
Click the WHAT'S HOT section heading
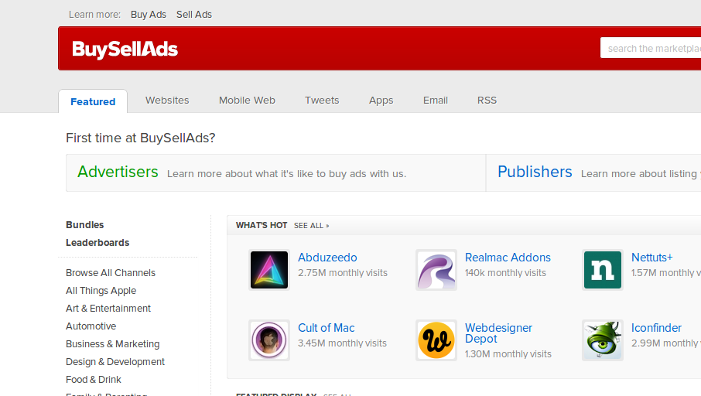[x=262, y=225]
